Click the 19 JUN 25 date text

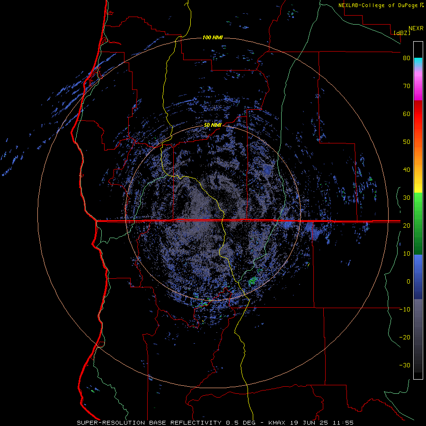309,423
